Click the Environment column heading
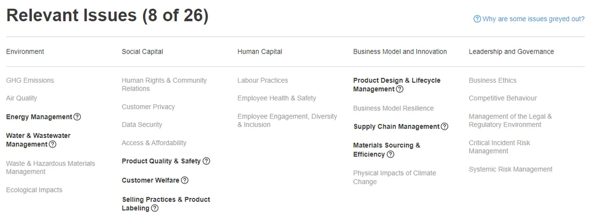The width and height of the screenshot is (593, 223). pos(25,52)
